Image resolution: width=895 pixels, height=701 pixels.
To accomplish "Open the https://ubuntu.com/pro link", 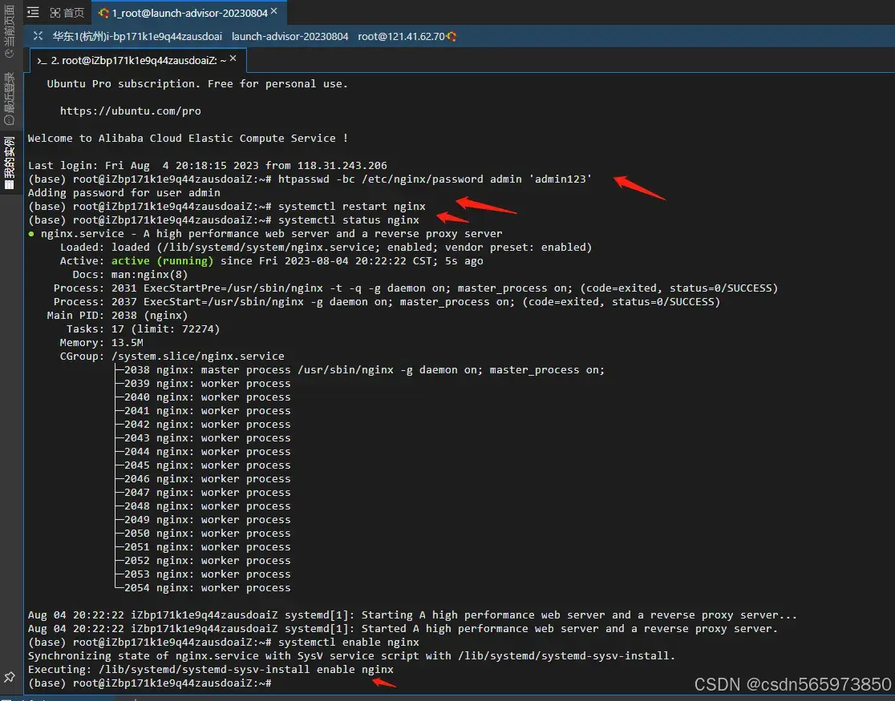I will [x=130, y=111].
